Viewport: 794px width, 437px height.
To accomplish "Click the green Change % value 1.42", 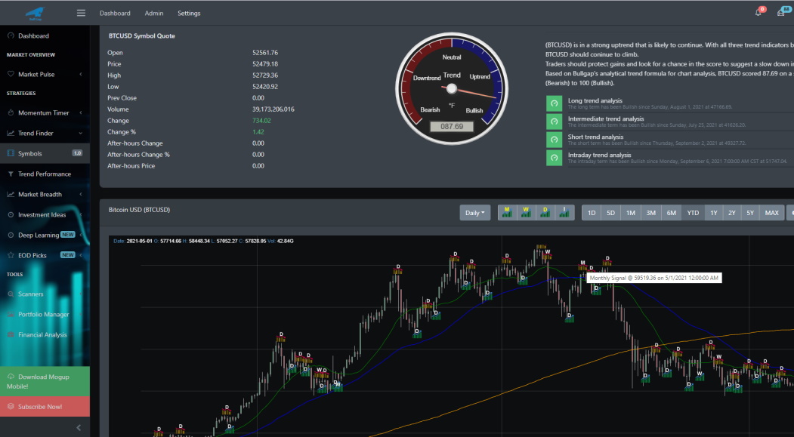I will tap(258, 132).
